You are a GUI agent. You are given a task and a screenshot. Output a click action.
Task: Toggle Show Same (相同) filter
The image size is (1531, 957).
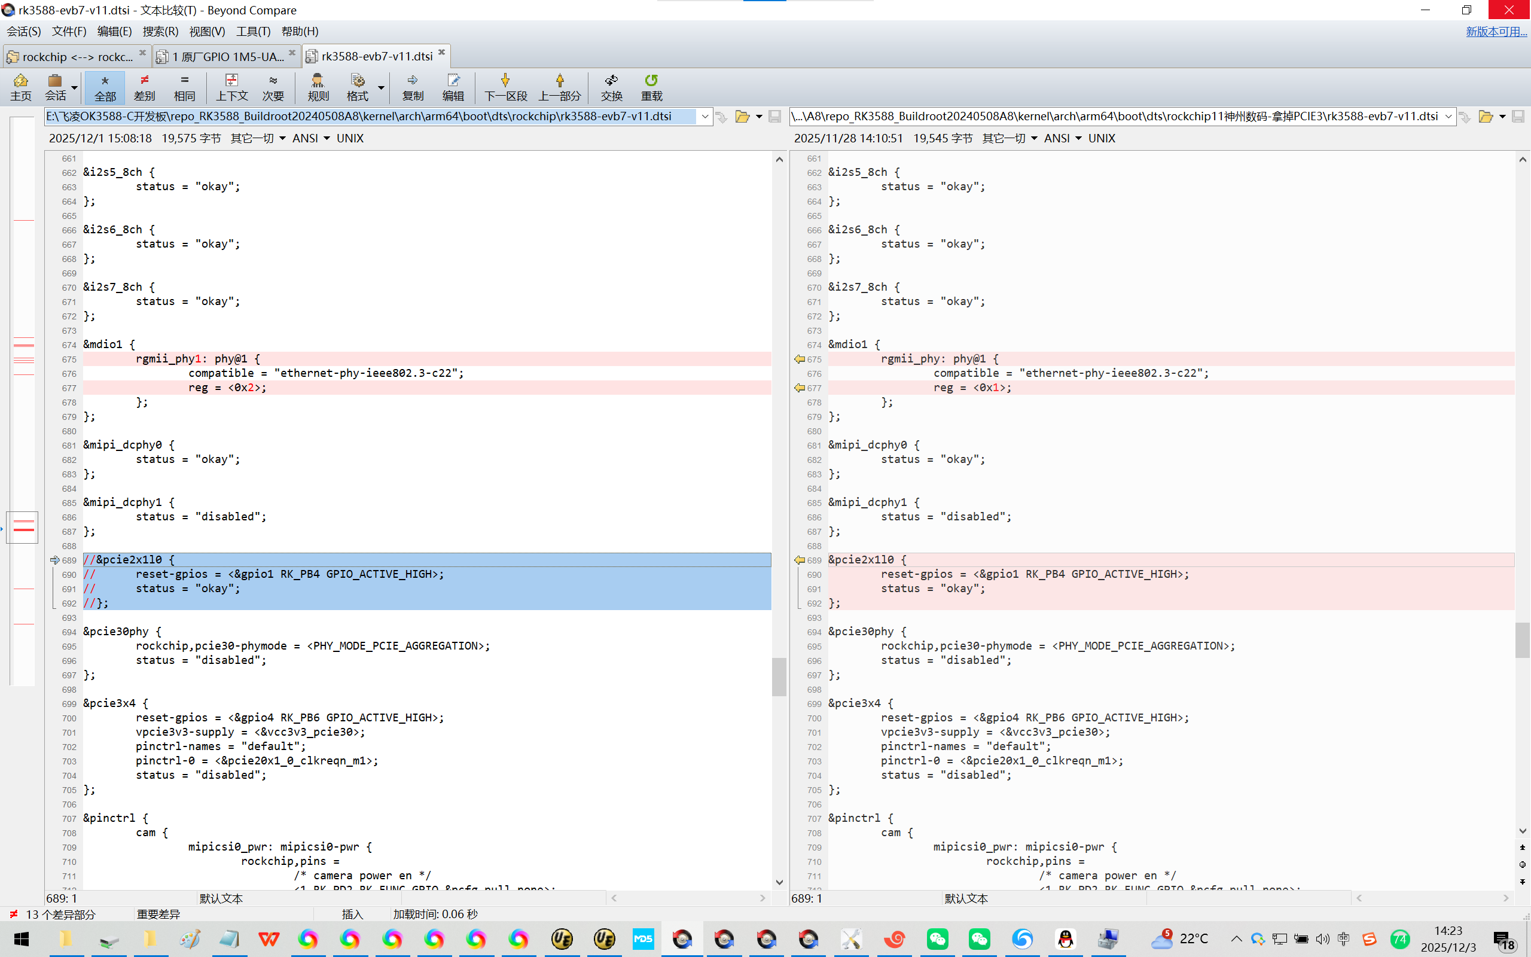point(184,87)
